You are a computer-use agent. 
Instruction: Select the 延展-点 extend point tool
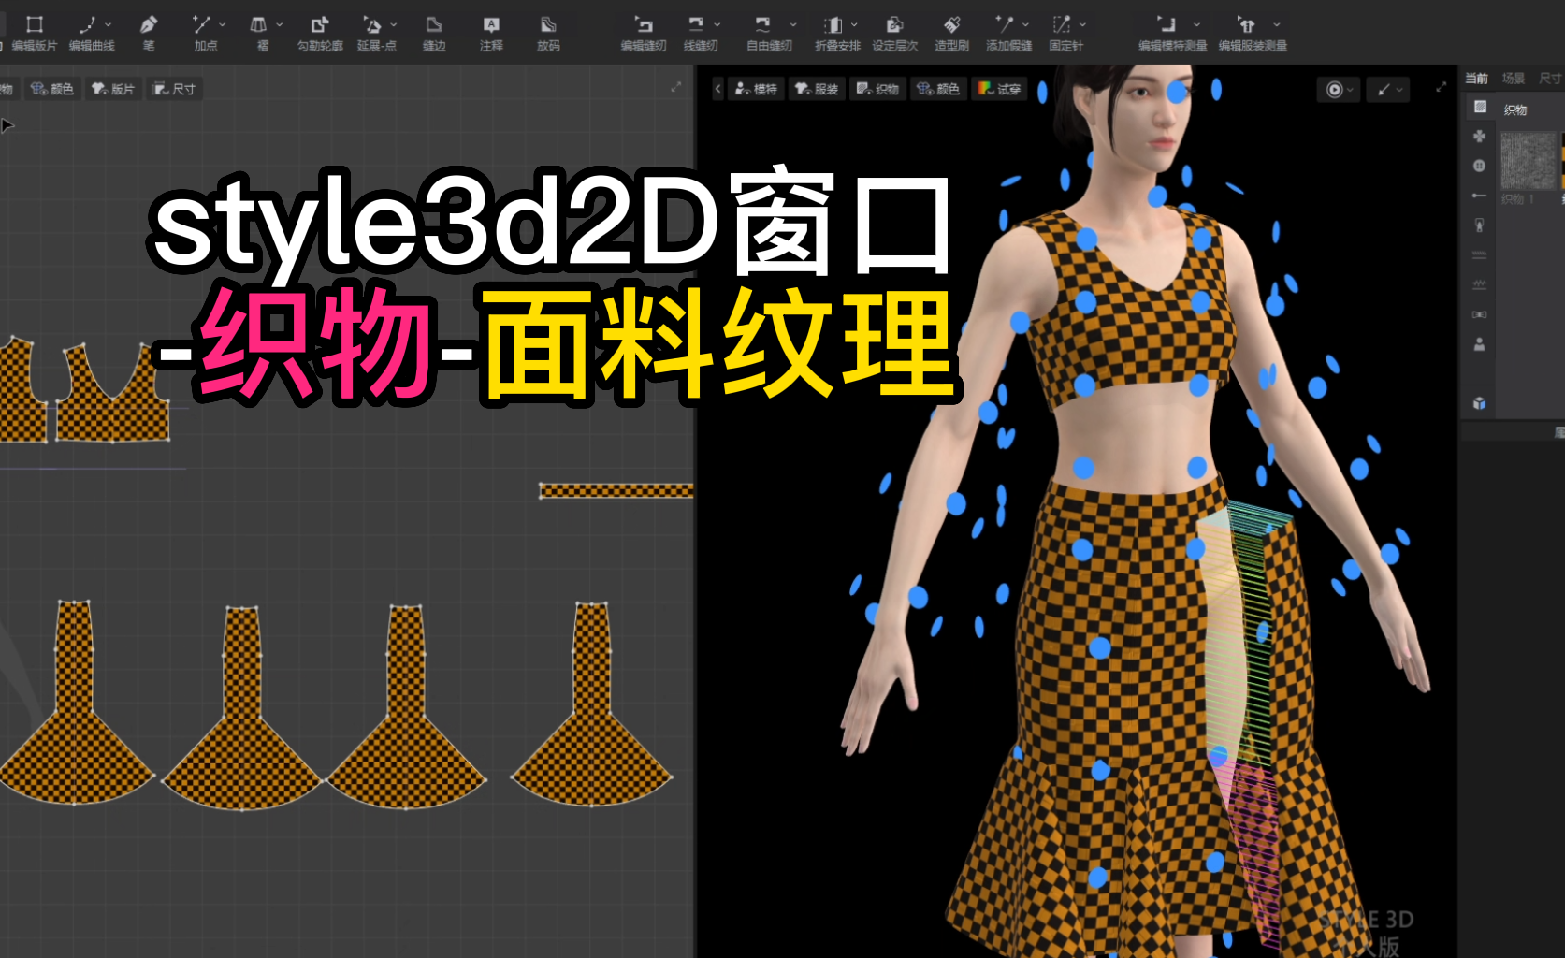376,33
